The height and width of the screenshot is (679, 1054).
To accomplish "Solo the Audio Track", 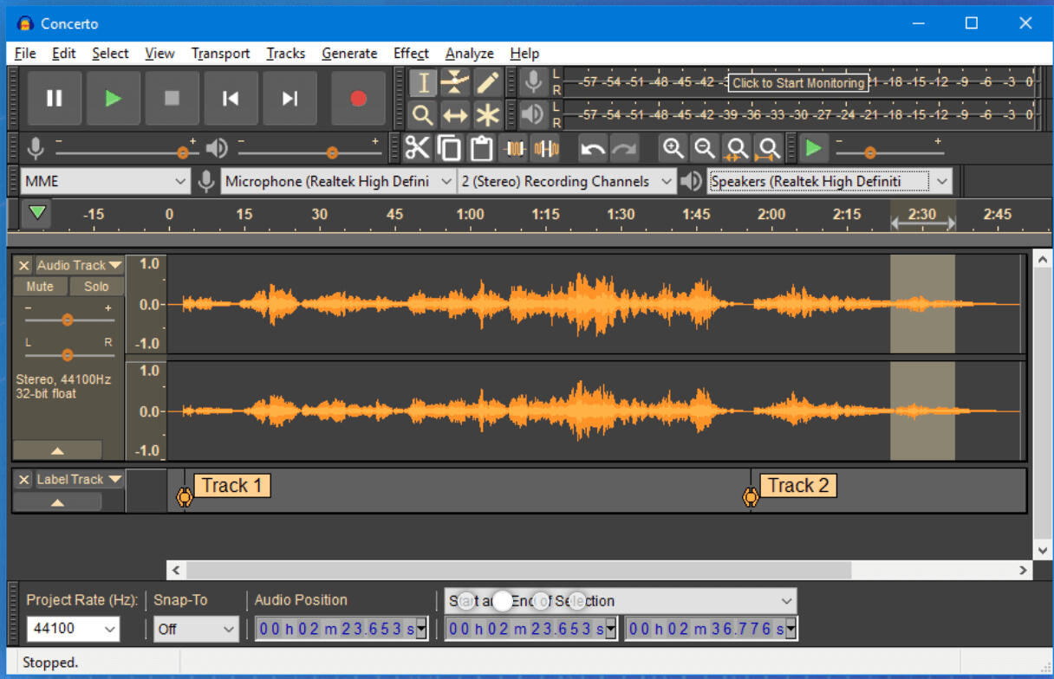I will click(96, 287).
